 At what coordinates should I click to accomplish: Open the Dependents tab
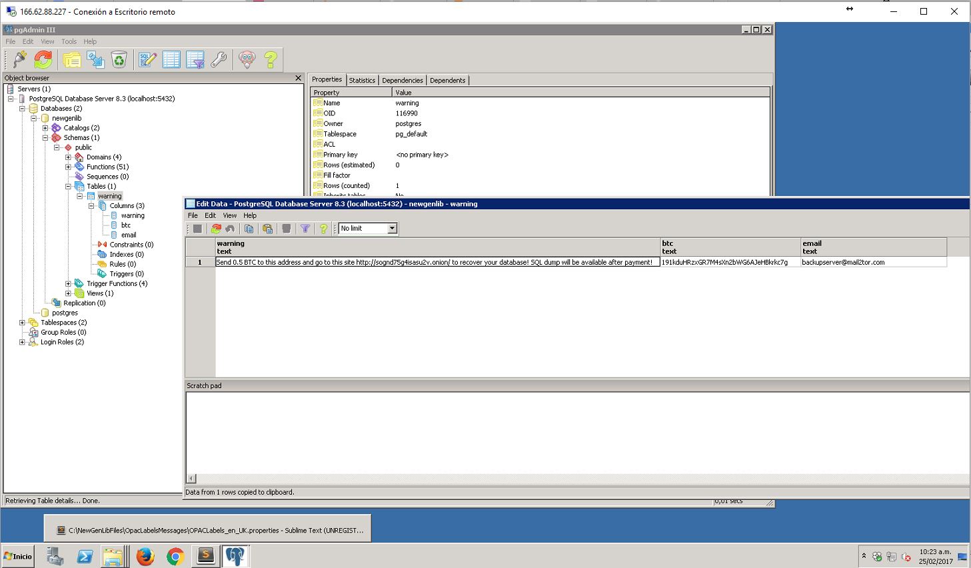(447, 80)
